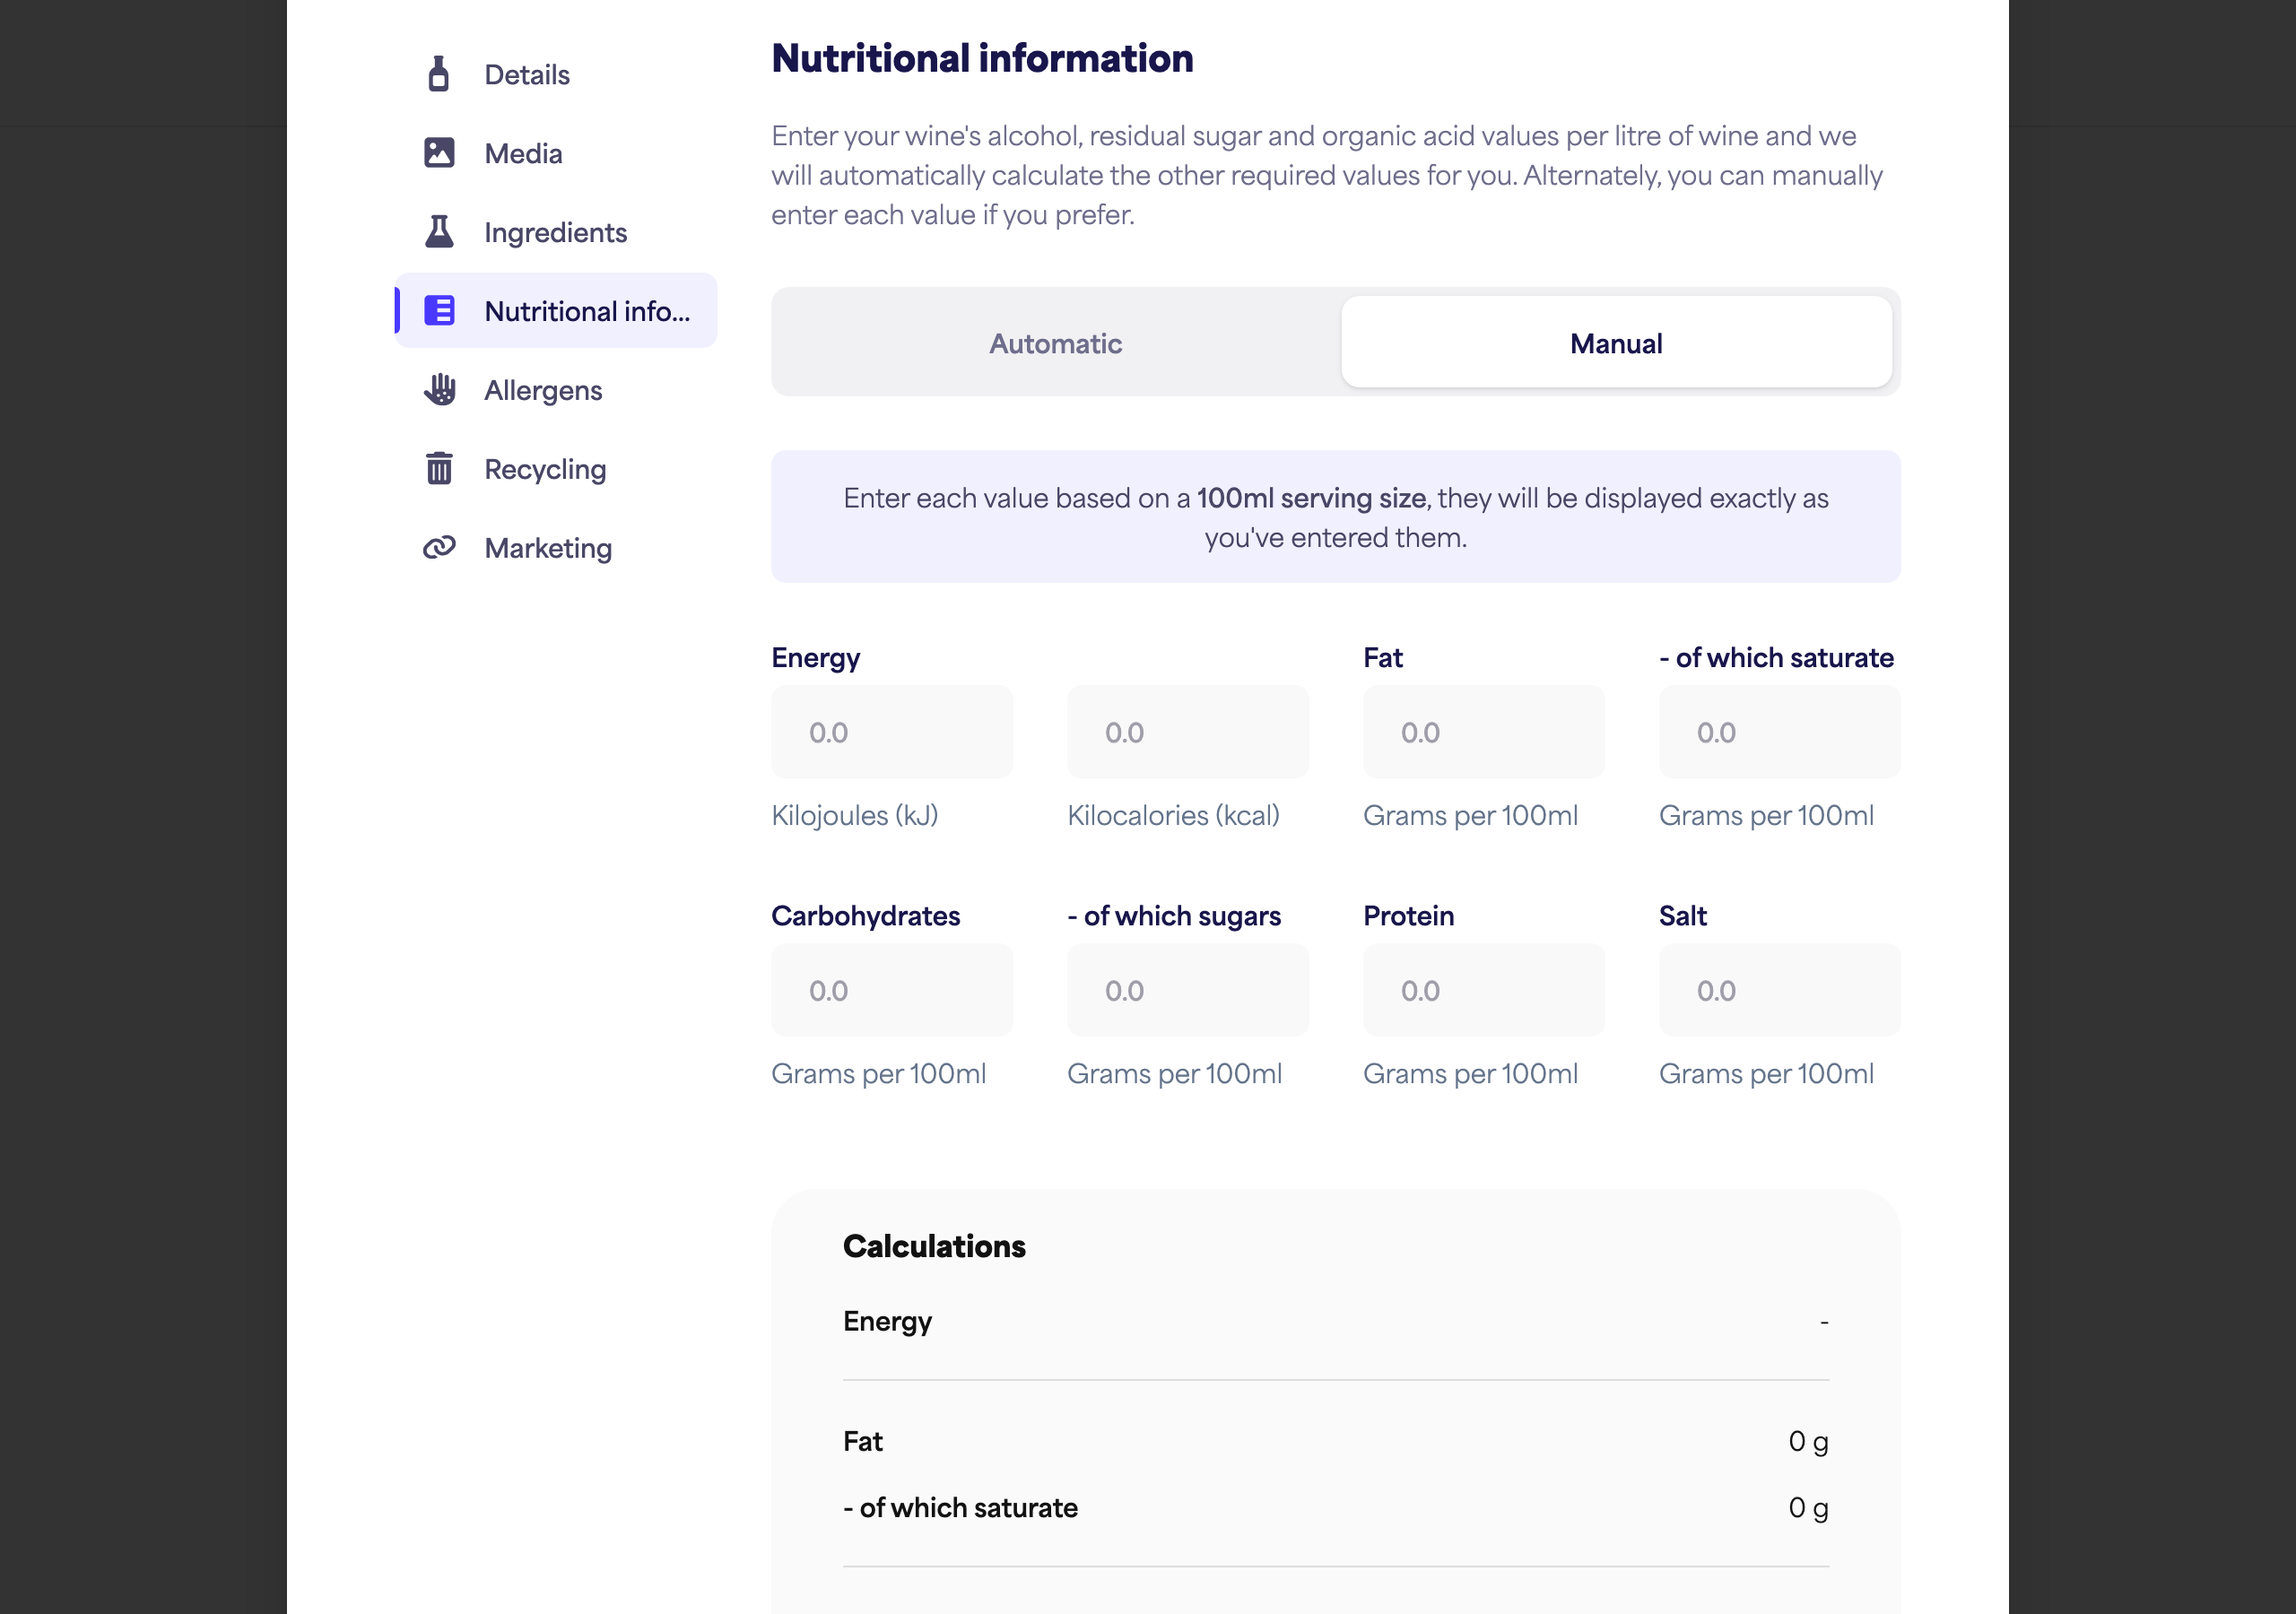Viewport: 2296px width, 1614px height.
Task: Click the Nutritional info list icon
Action: pos(439,310)
